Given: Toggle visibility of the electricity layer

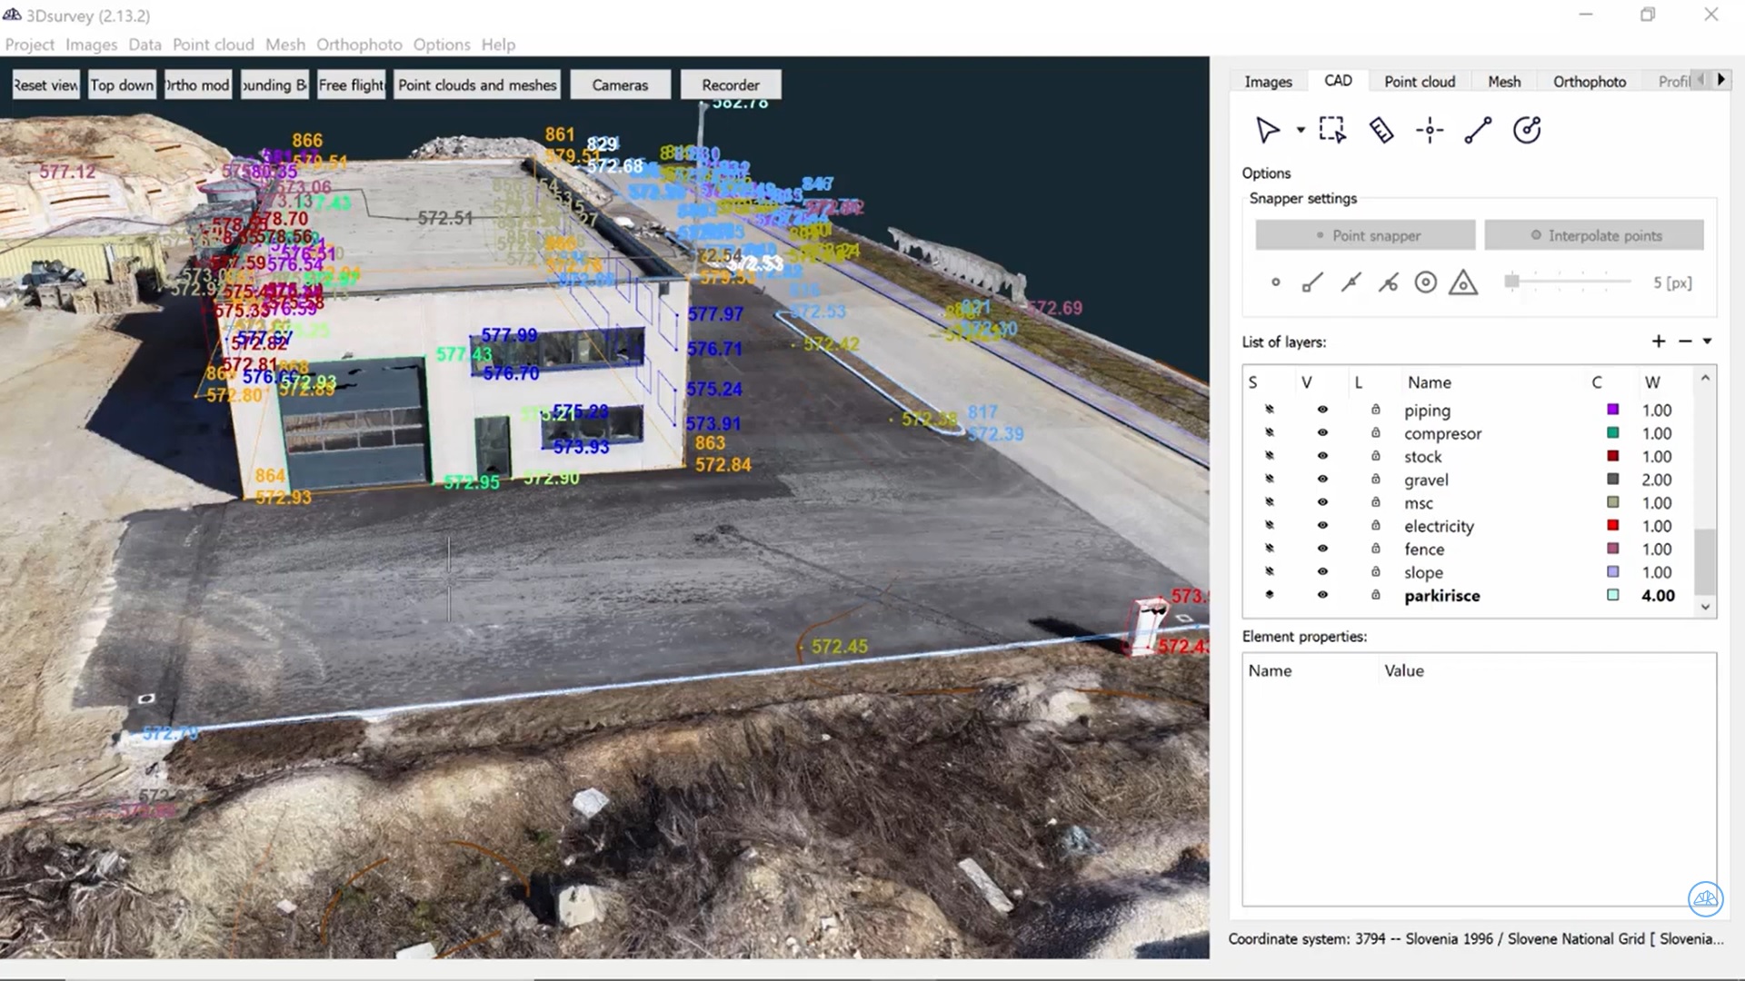Looking at the screenshot, I should pos(1322,525).
